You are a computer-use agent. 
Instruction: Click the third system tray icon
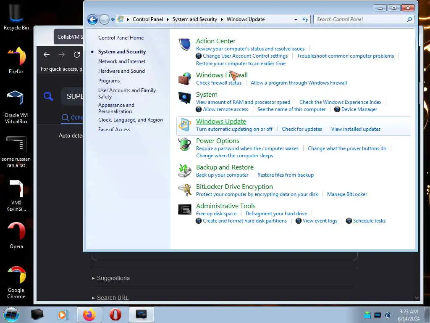pyautogui.click(x=388, y=315)
